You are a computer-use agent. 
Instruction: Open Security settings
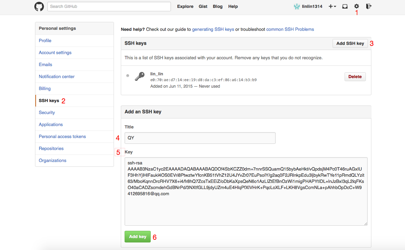(74, 113)
